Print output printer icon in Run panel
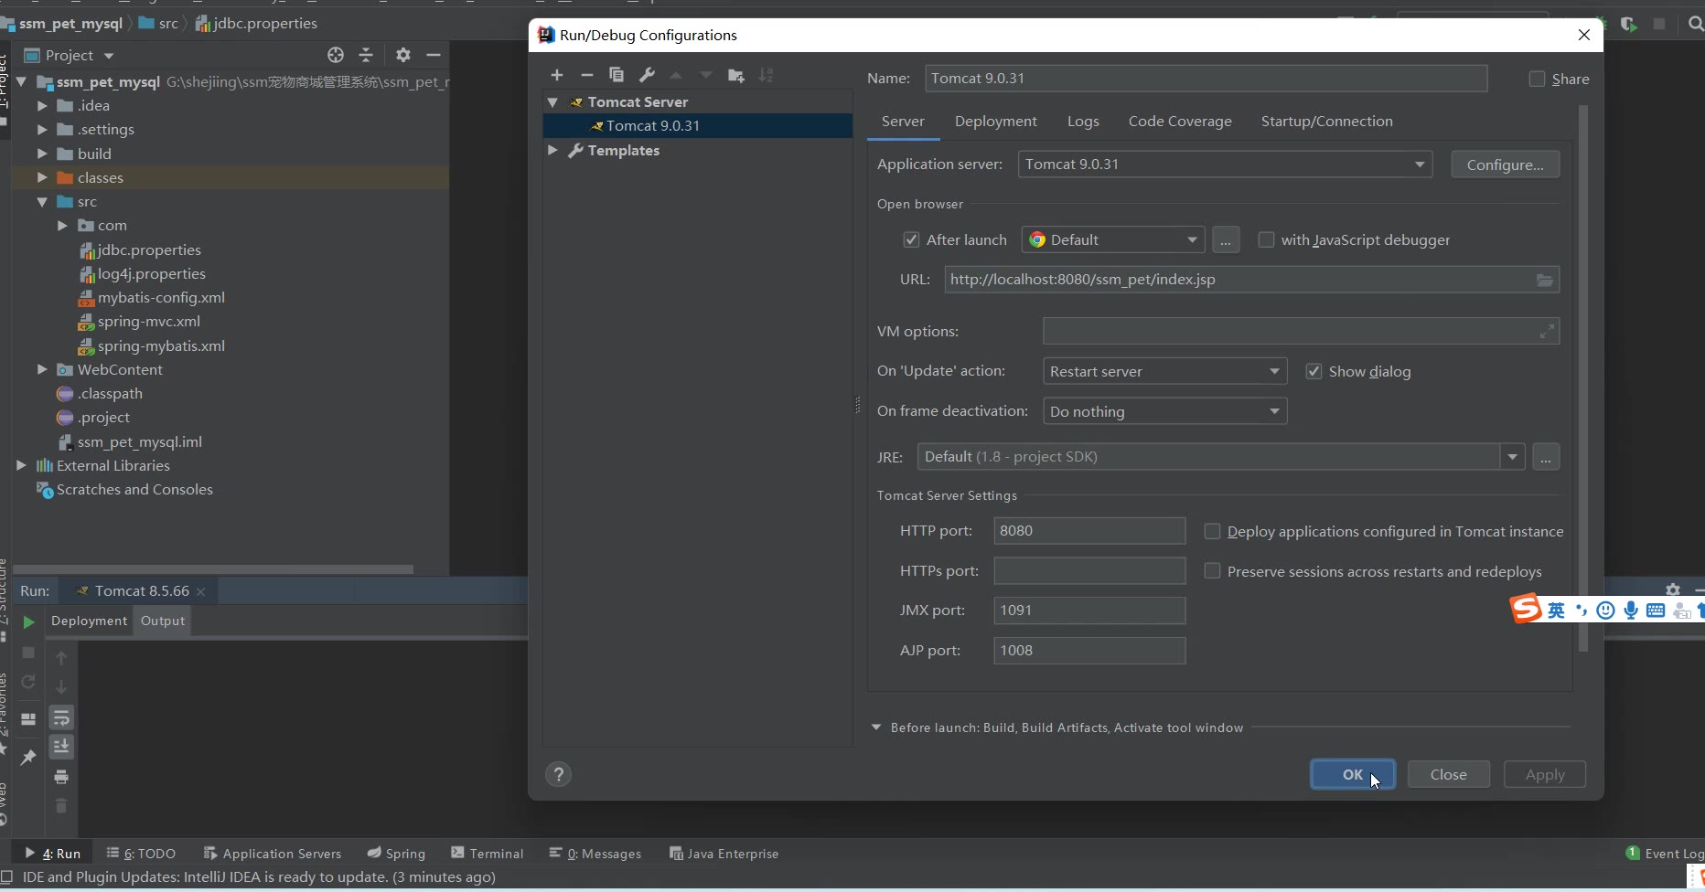Screen dimensions: 1705x892 [61, 777]
